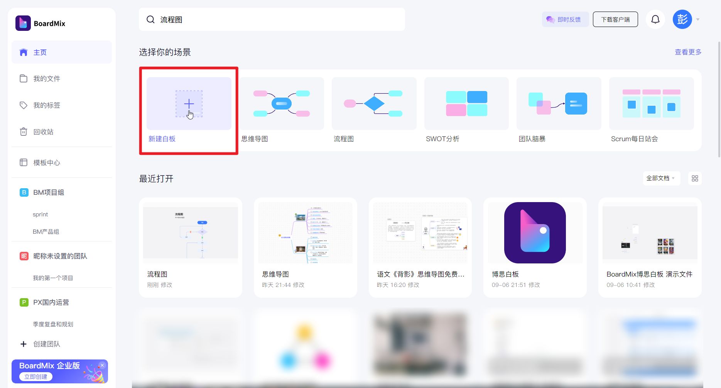The width and height of the screenshot is (721, 388).
Task: Click the 最近打开 heading
Action: [156, 179]
